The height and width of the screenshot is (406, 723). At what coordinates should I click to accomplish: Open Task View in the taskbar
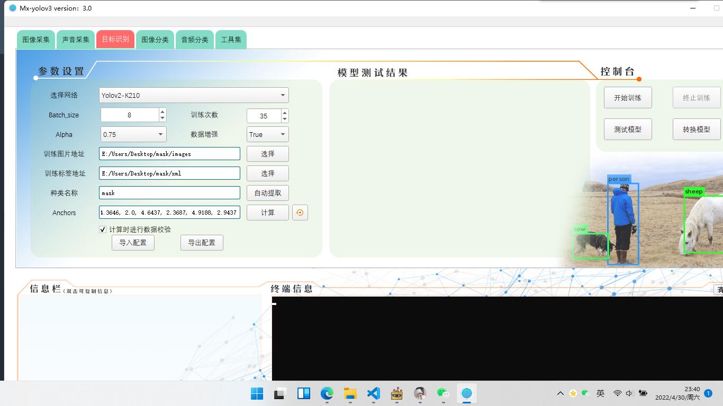point(280,393)
